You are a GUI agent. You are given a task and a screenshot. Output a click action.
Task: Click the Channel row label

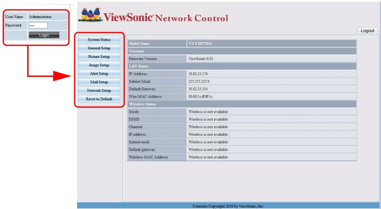click(x=136, y=127)
